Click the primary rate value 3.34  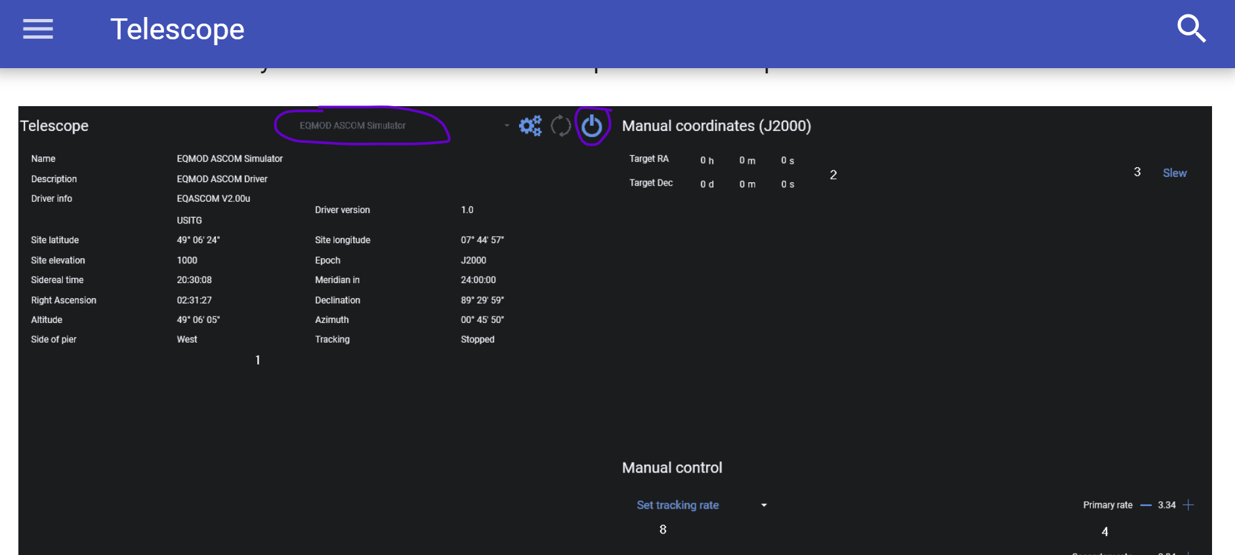tap(1167, 505)
